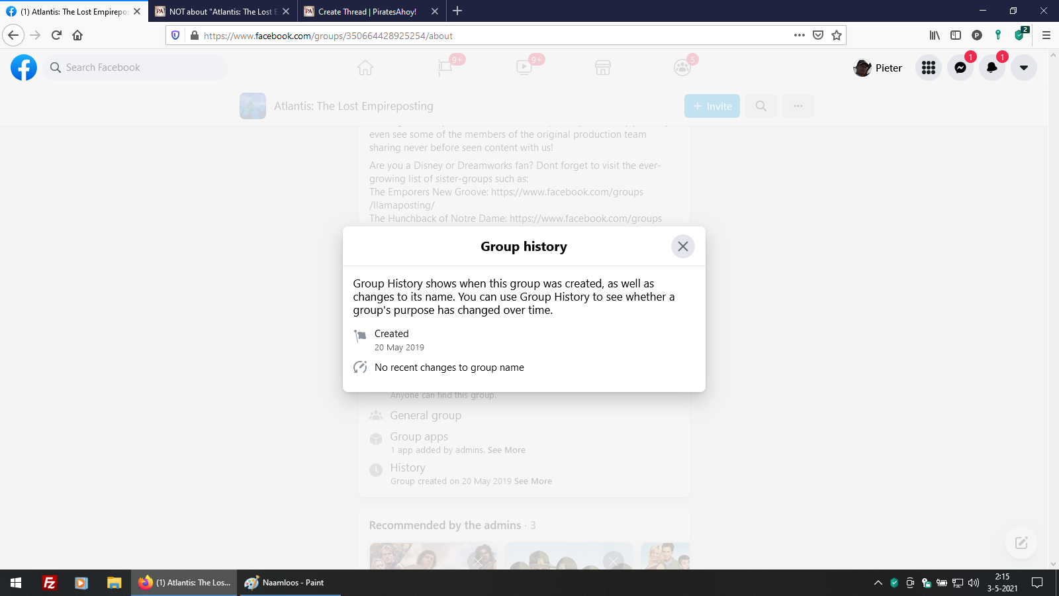This screenshot has height=596, width=1059.
Task: Open the Firefox Library icon
Action: pyautogui.click(x=935, y=35)
